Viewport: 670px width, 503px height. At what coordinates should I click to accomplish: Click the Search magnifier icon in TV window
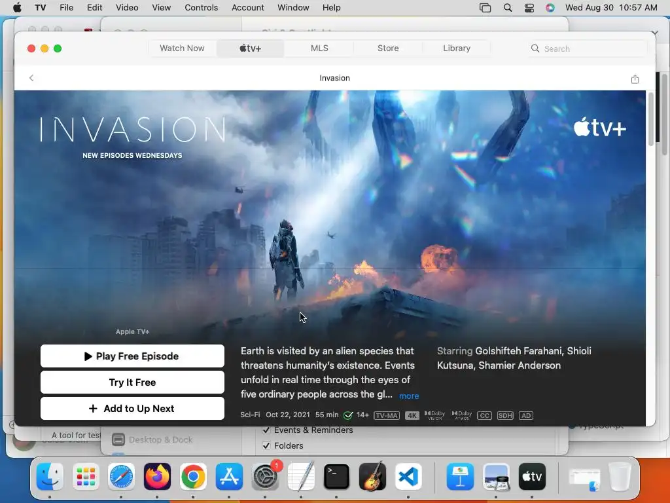[x=535, y=48]
